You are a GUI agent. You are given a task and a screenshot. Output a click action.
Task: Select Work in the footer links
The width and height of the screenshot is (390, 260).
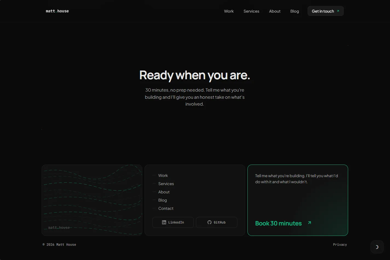coord(163,176)
